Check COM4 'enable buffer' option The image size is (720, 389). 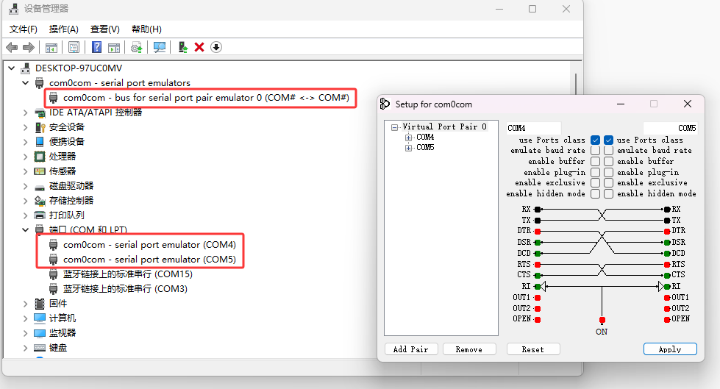click(x=595, y=161)
